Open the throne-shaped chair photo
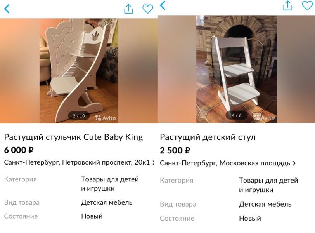 (79, 71)
